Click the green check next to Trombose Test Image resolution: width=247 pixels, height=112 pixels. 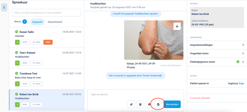coord(16,73)
